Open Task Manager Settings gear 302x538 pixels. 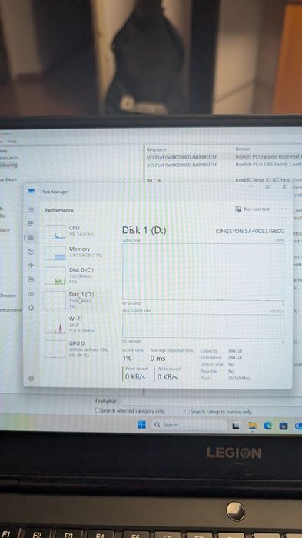click(x=32, y=379)
